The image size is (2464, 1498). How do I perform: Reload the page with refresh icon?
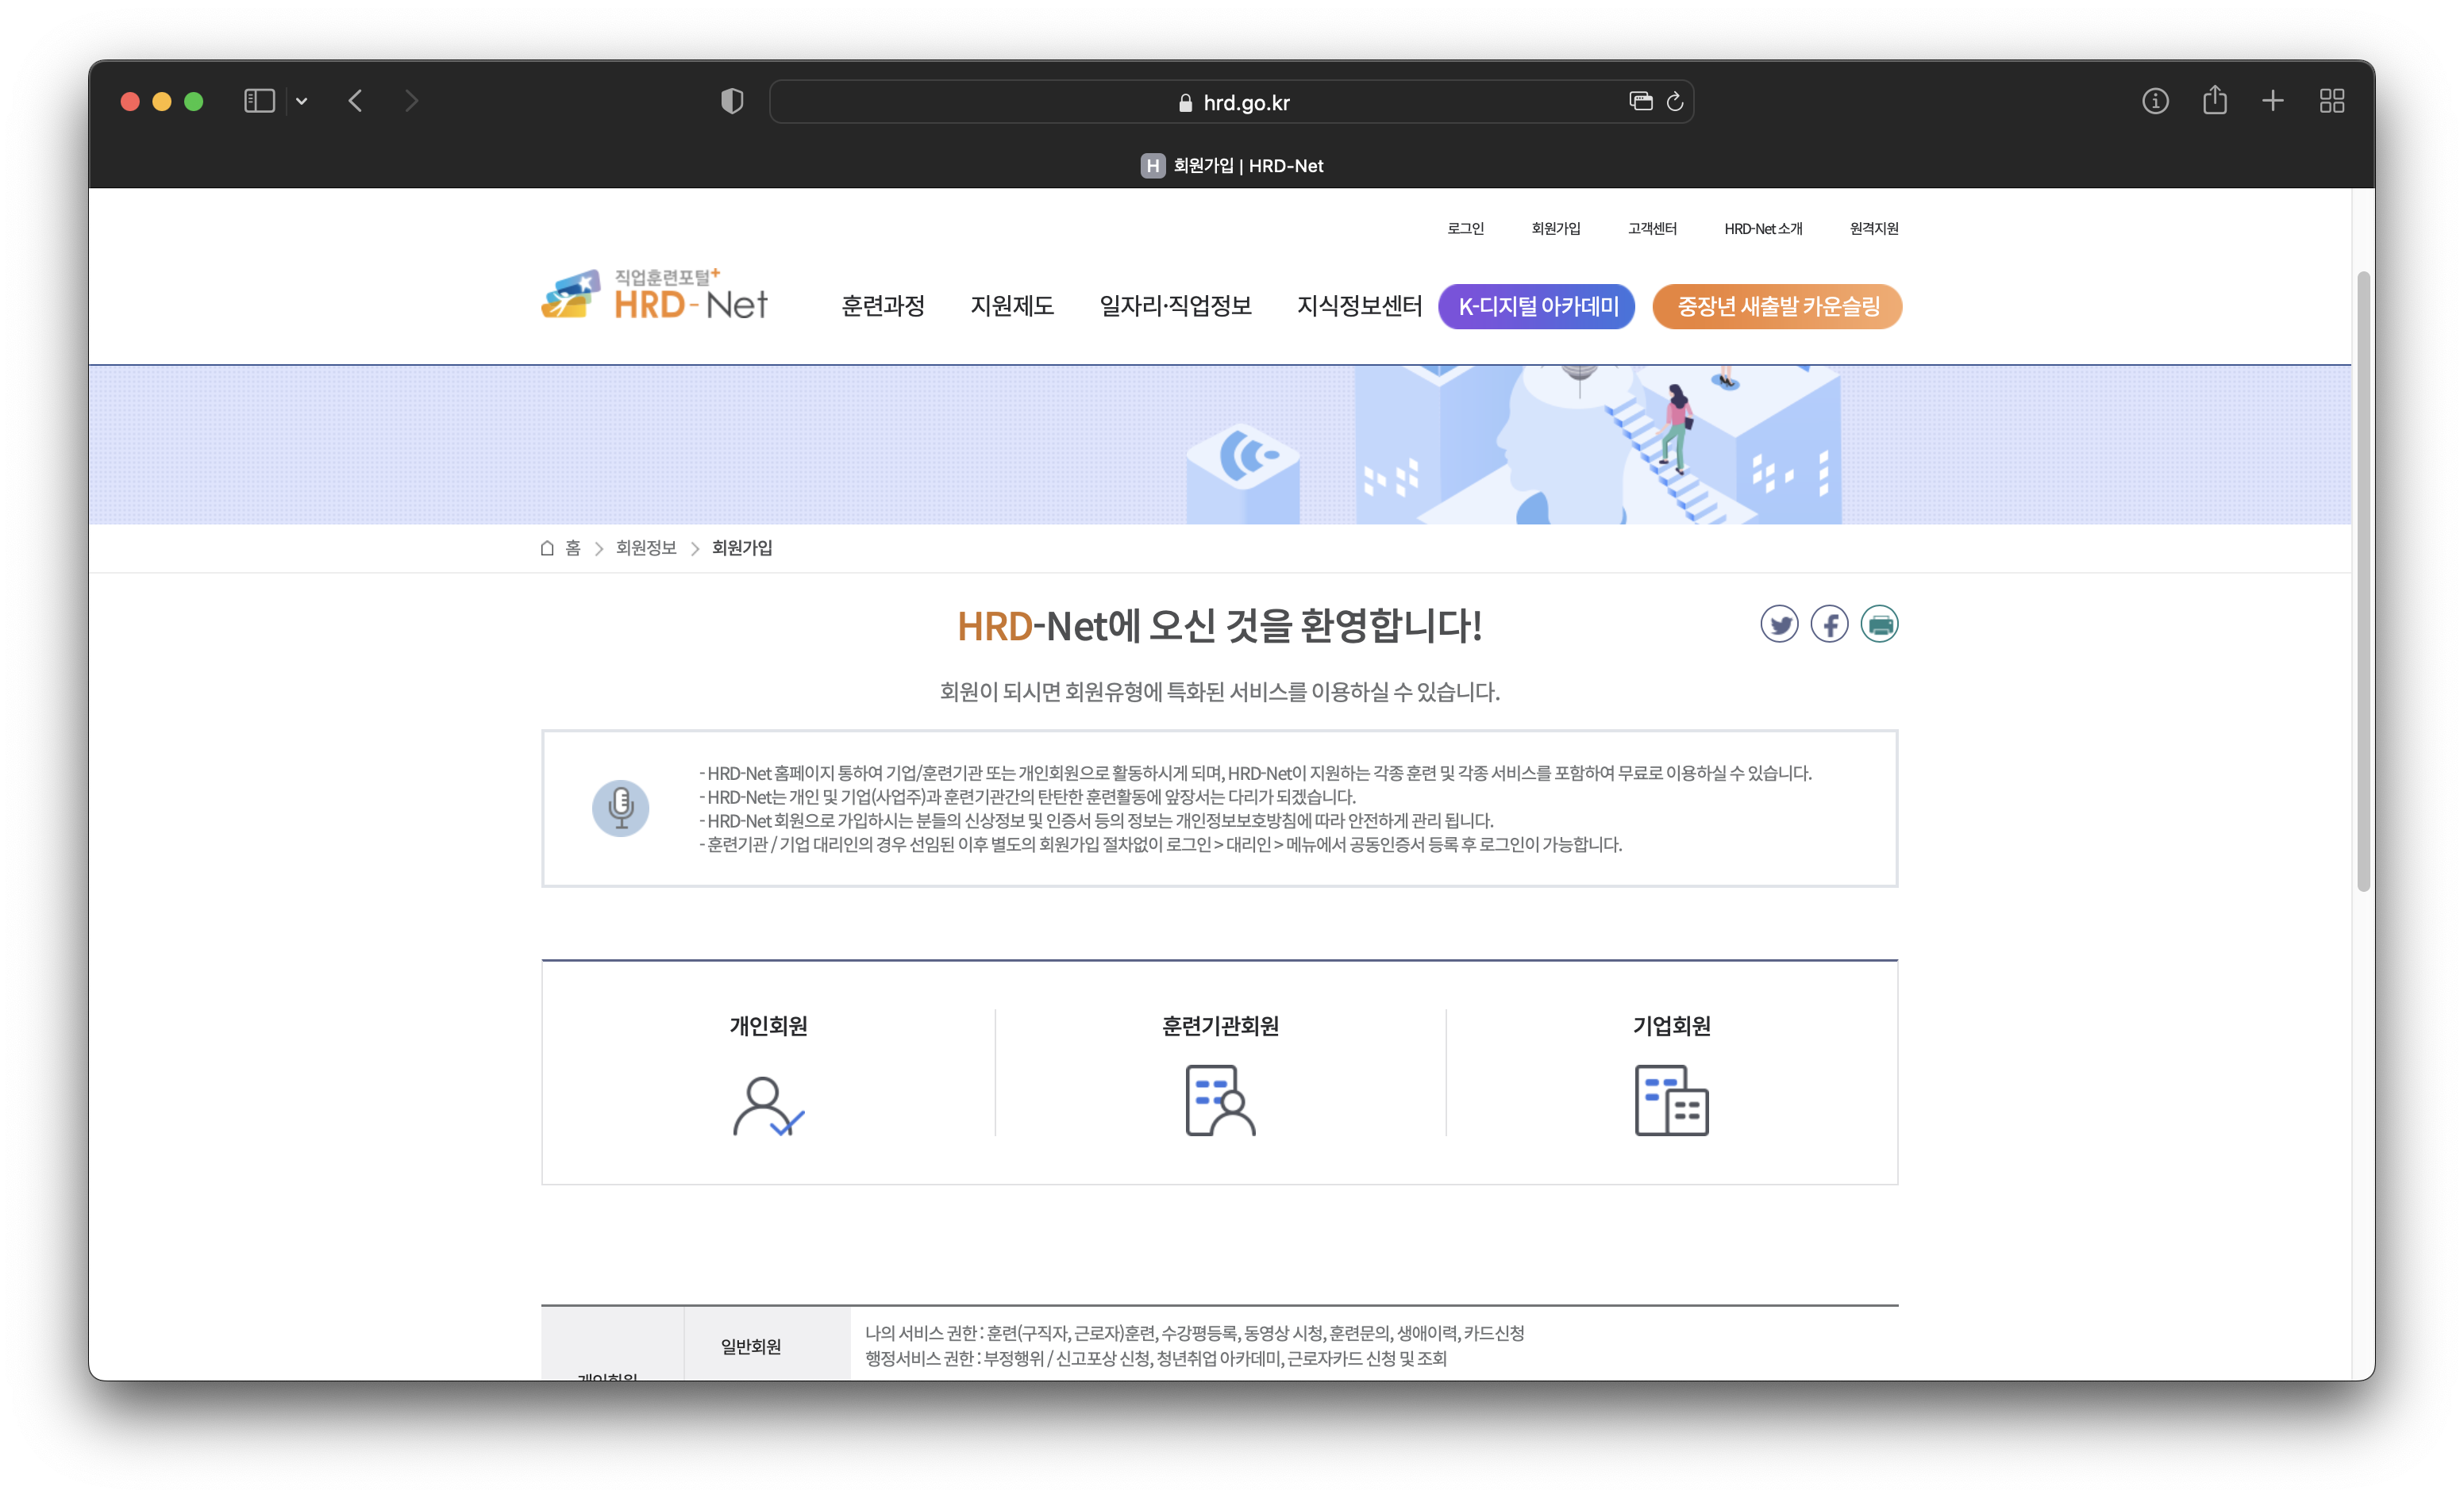[x=1675, y=101]
